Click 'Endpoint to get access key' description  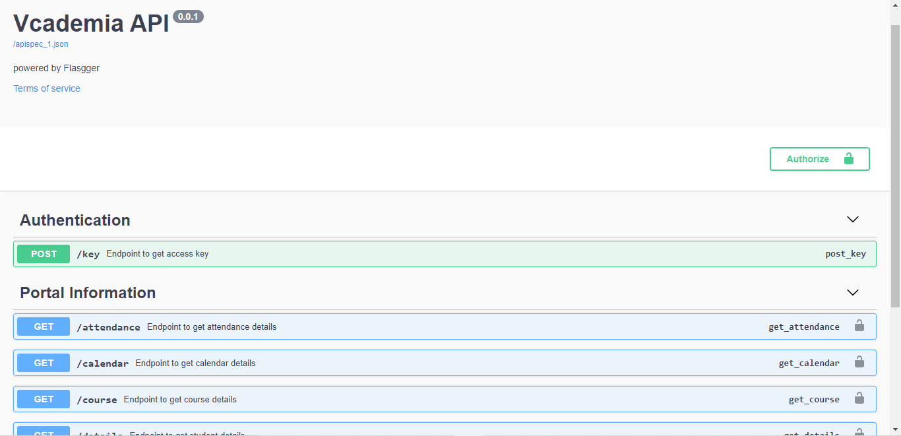[x=158, y=254]
